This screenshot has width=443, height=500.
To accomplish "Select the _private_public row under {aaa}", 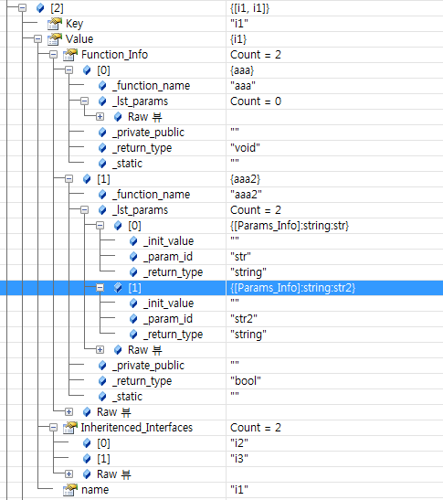I will tap(221, 133).
